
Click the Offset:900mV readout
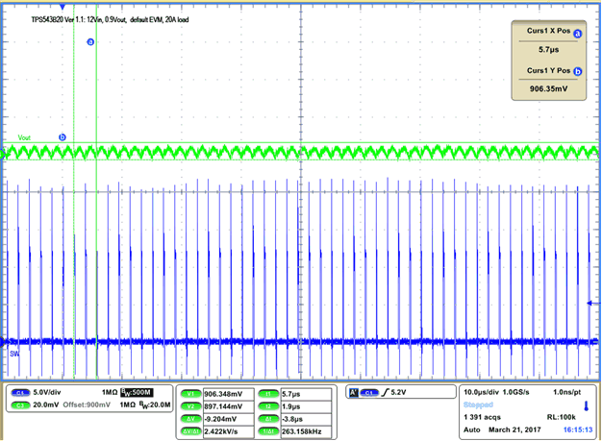(x=87, y=404)
